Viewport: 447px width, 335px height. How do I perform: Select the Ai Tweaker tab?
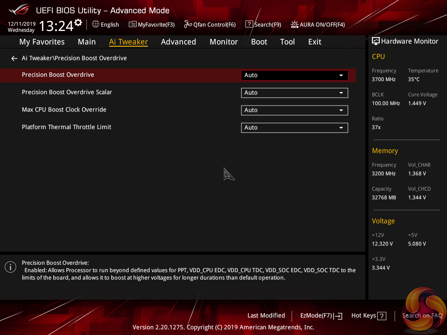tap(128, 42)
